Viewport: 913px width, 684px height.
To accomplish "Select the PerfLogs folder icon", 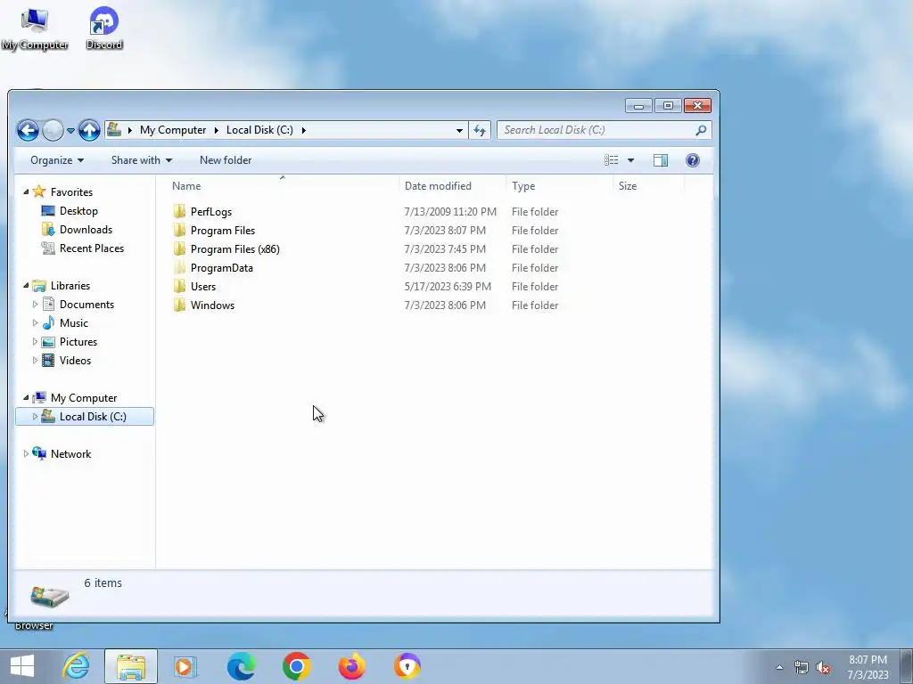I will pyautogui.click(x=179, y=211).
